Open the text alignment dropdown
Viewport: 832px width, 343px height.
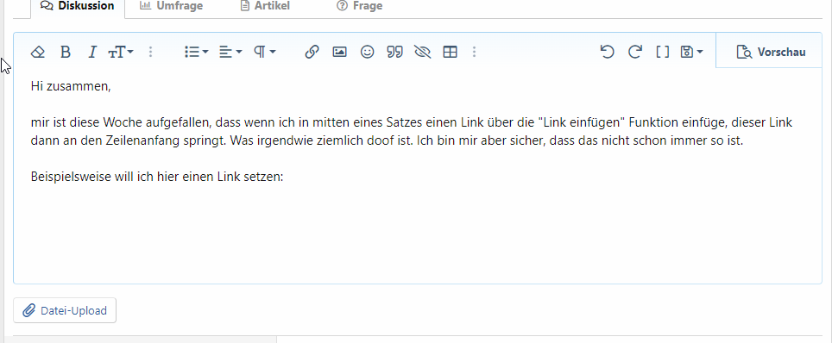coord(230,52)
